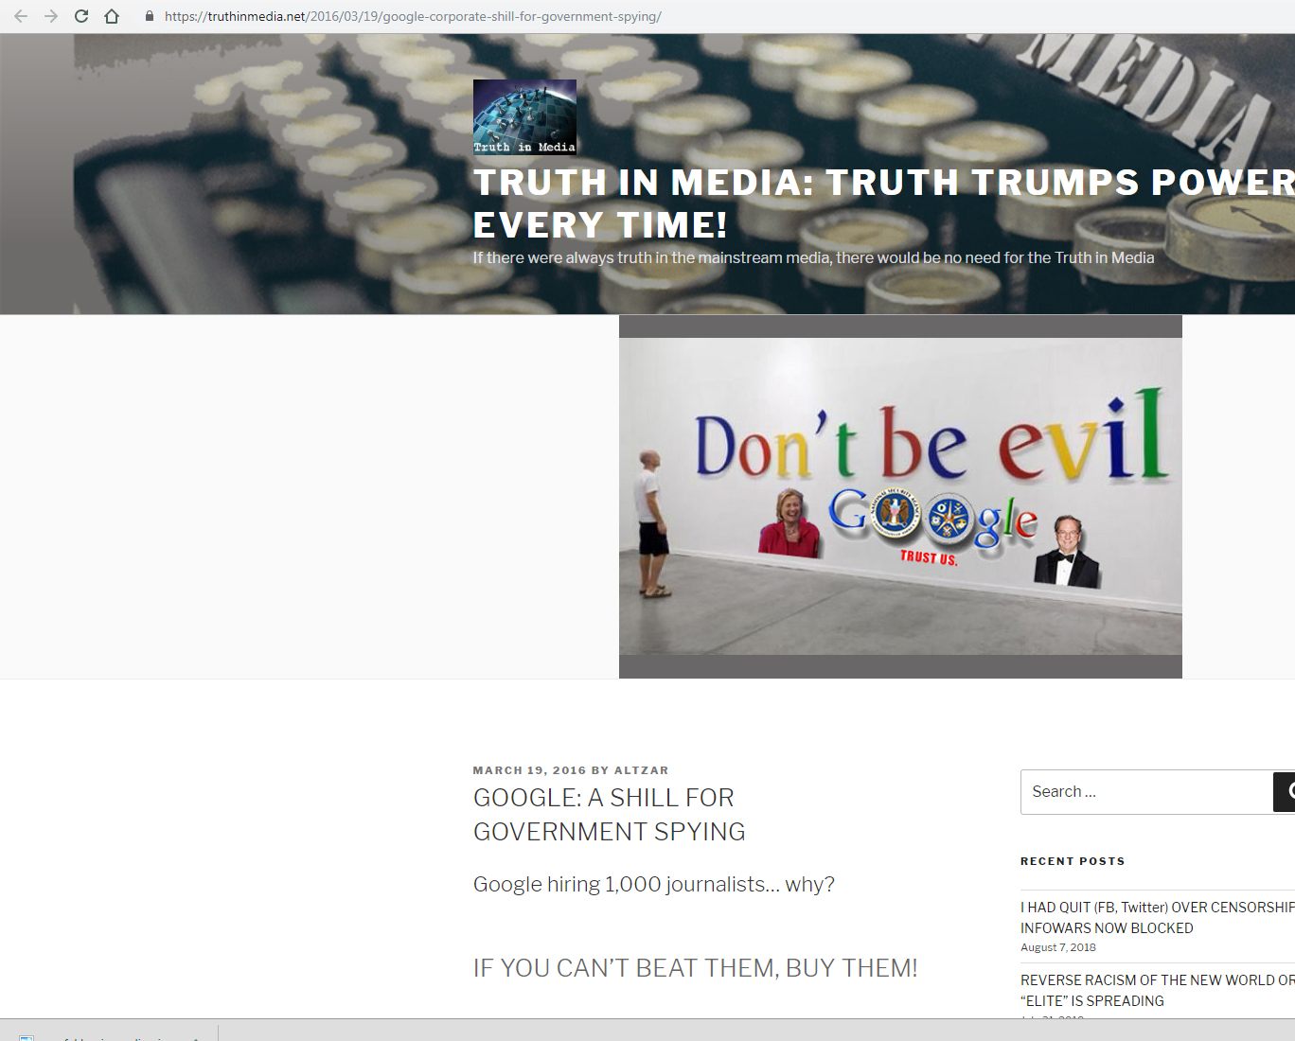Click the 'If there were always truth' tagline
Viewport: 1295px width, 1041px height.
pos(813,257)
